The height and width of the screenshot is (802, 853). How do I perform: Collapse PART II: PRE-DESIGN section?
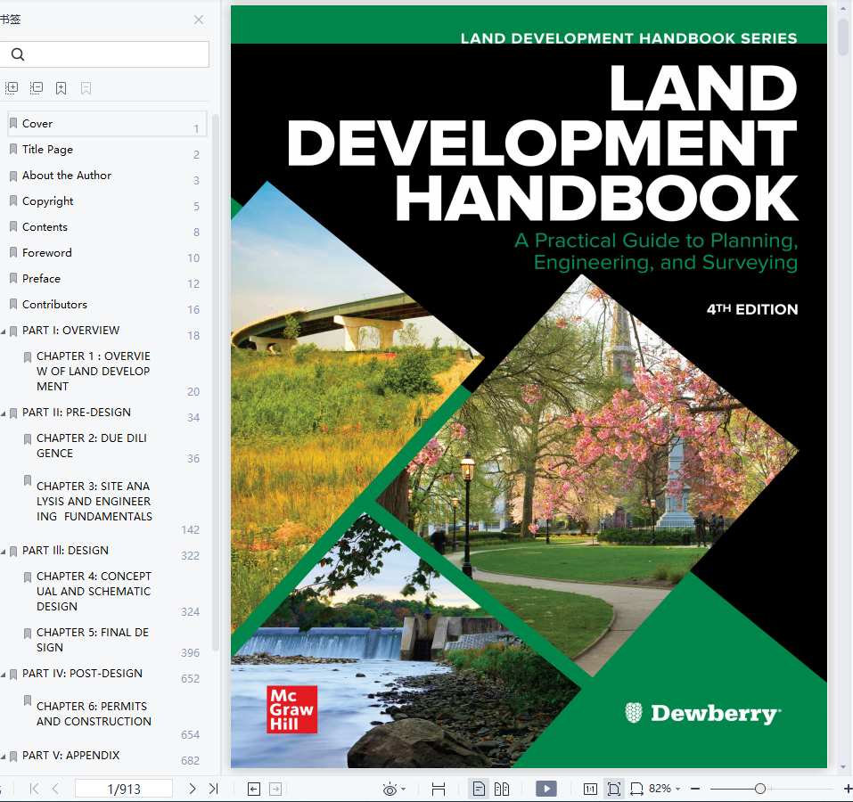pos(4,413)
